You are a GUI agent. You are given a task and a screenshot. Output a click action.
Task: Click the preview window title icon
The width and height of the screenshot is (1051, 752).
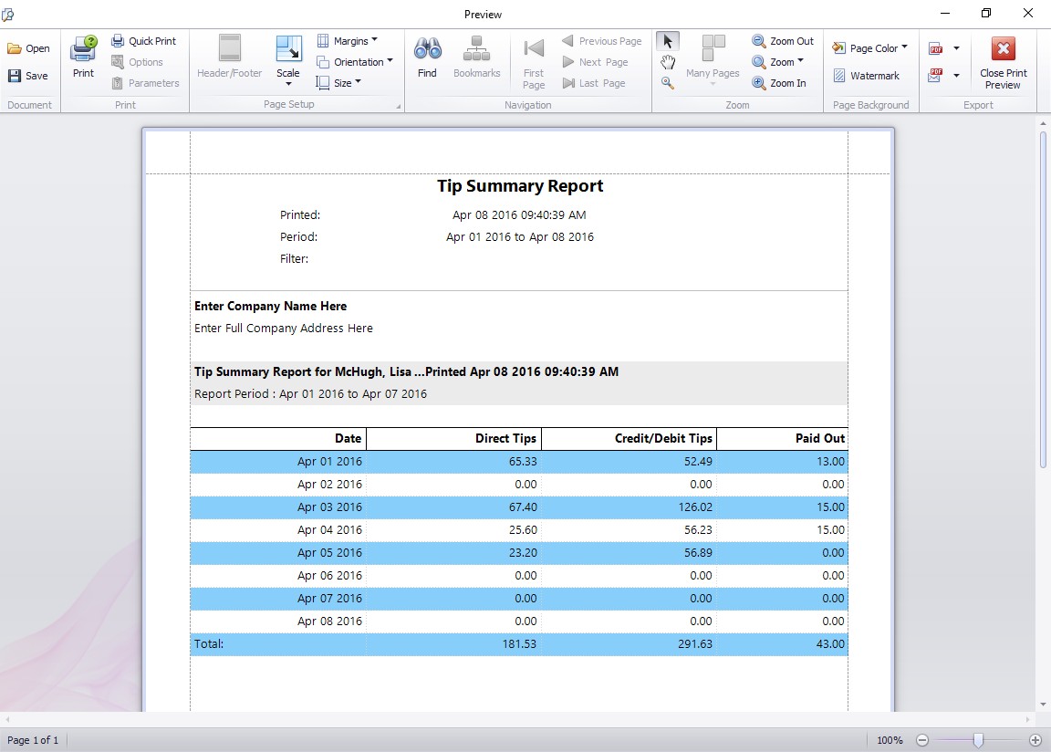tap(8, 14)
